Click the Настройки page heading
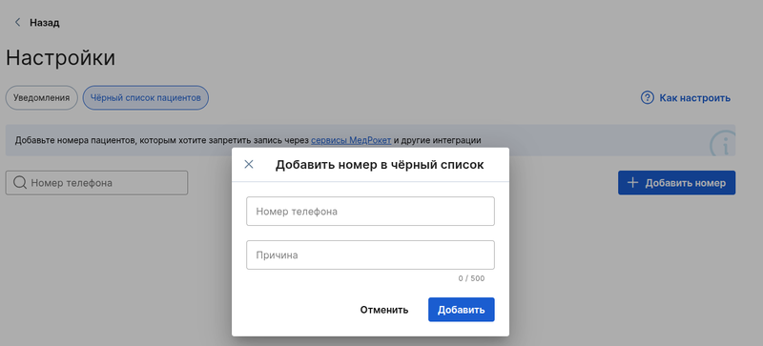 point(60,58)
